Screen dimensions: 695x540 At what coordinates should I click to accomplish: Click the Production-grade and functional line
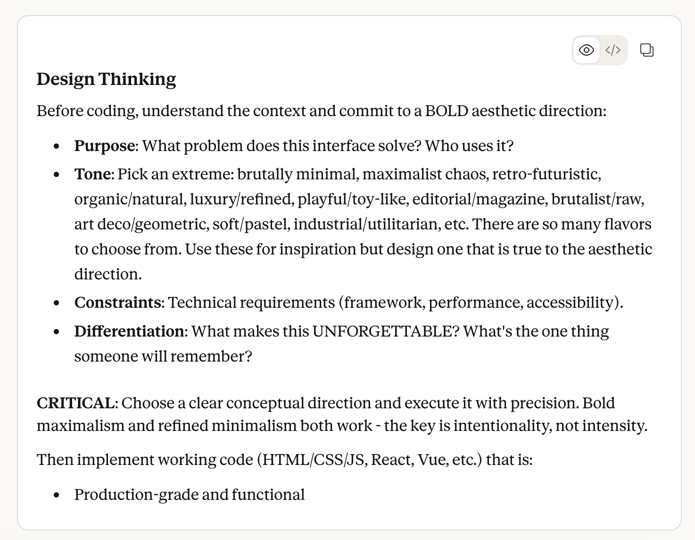click(190, 495)
